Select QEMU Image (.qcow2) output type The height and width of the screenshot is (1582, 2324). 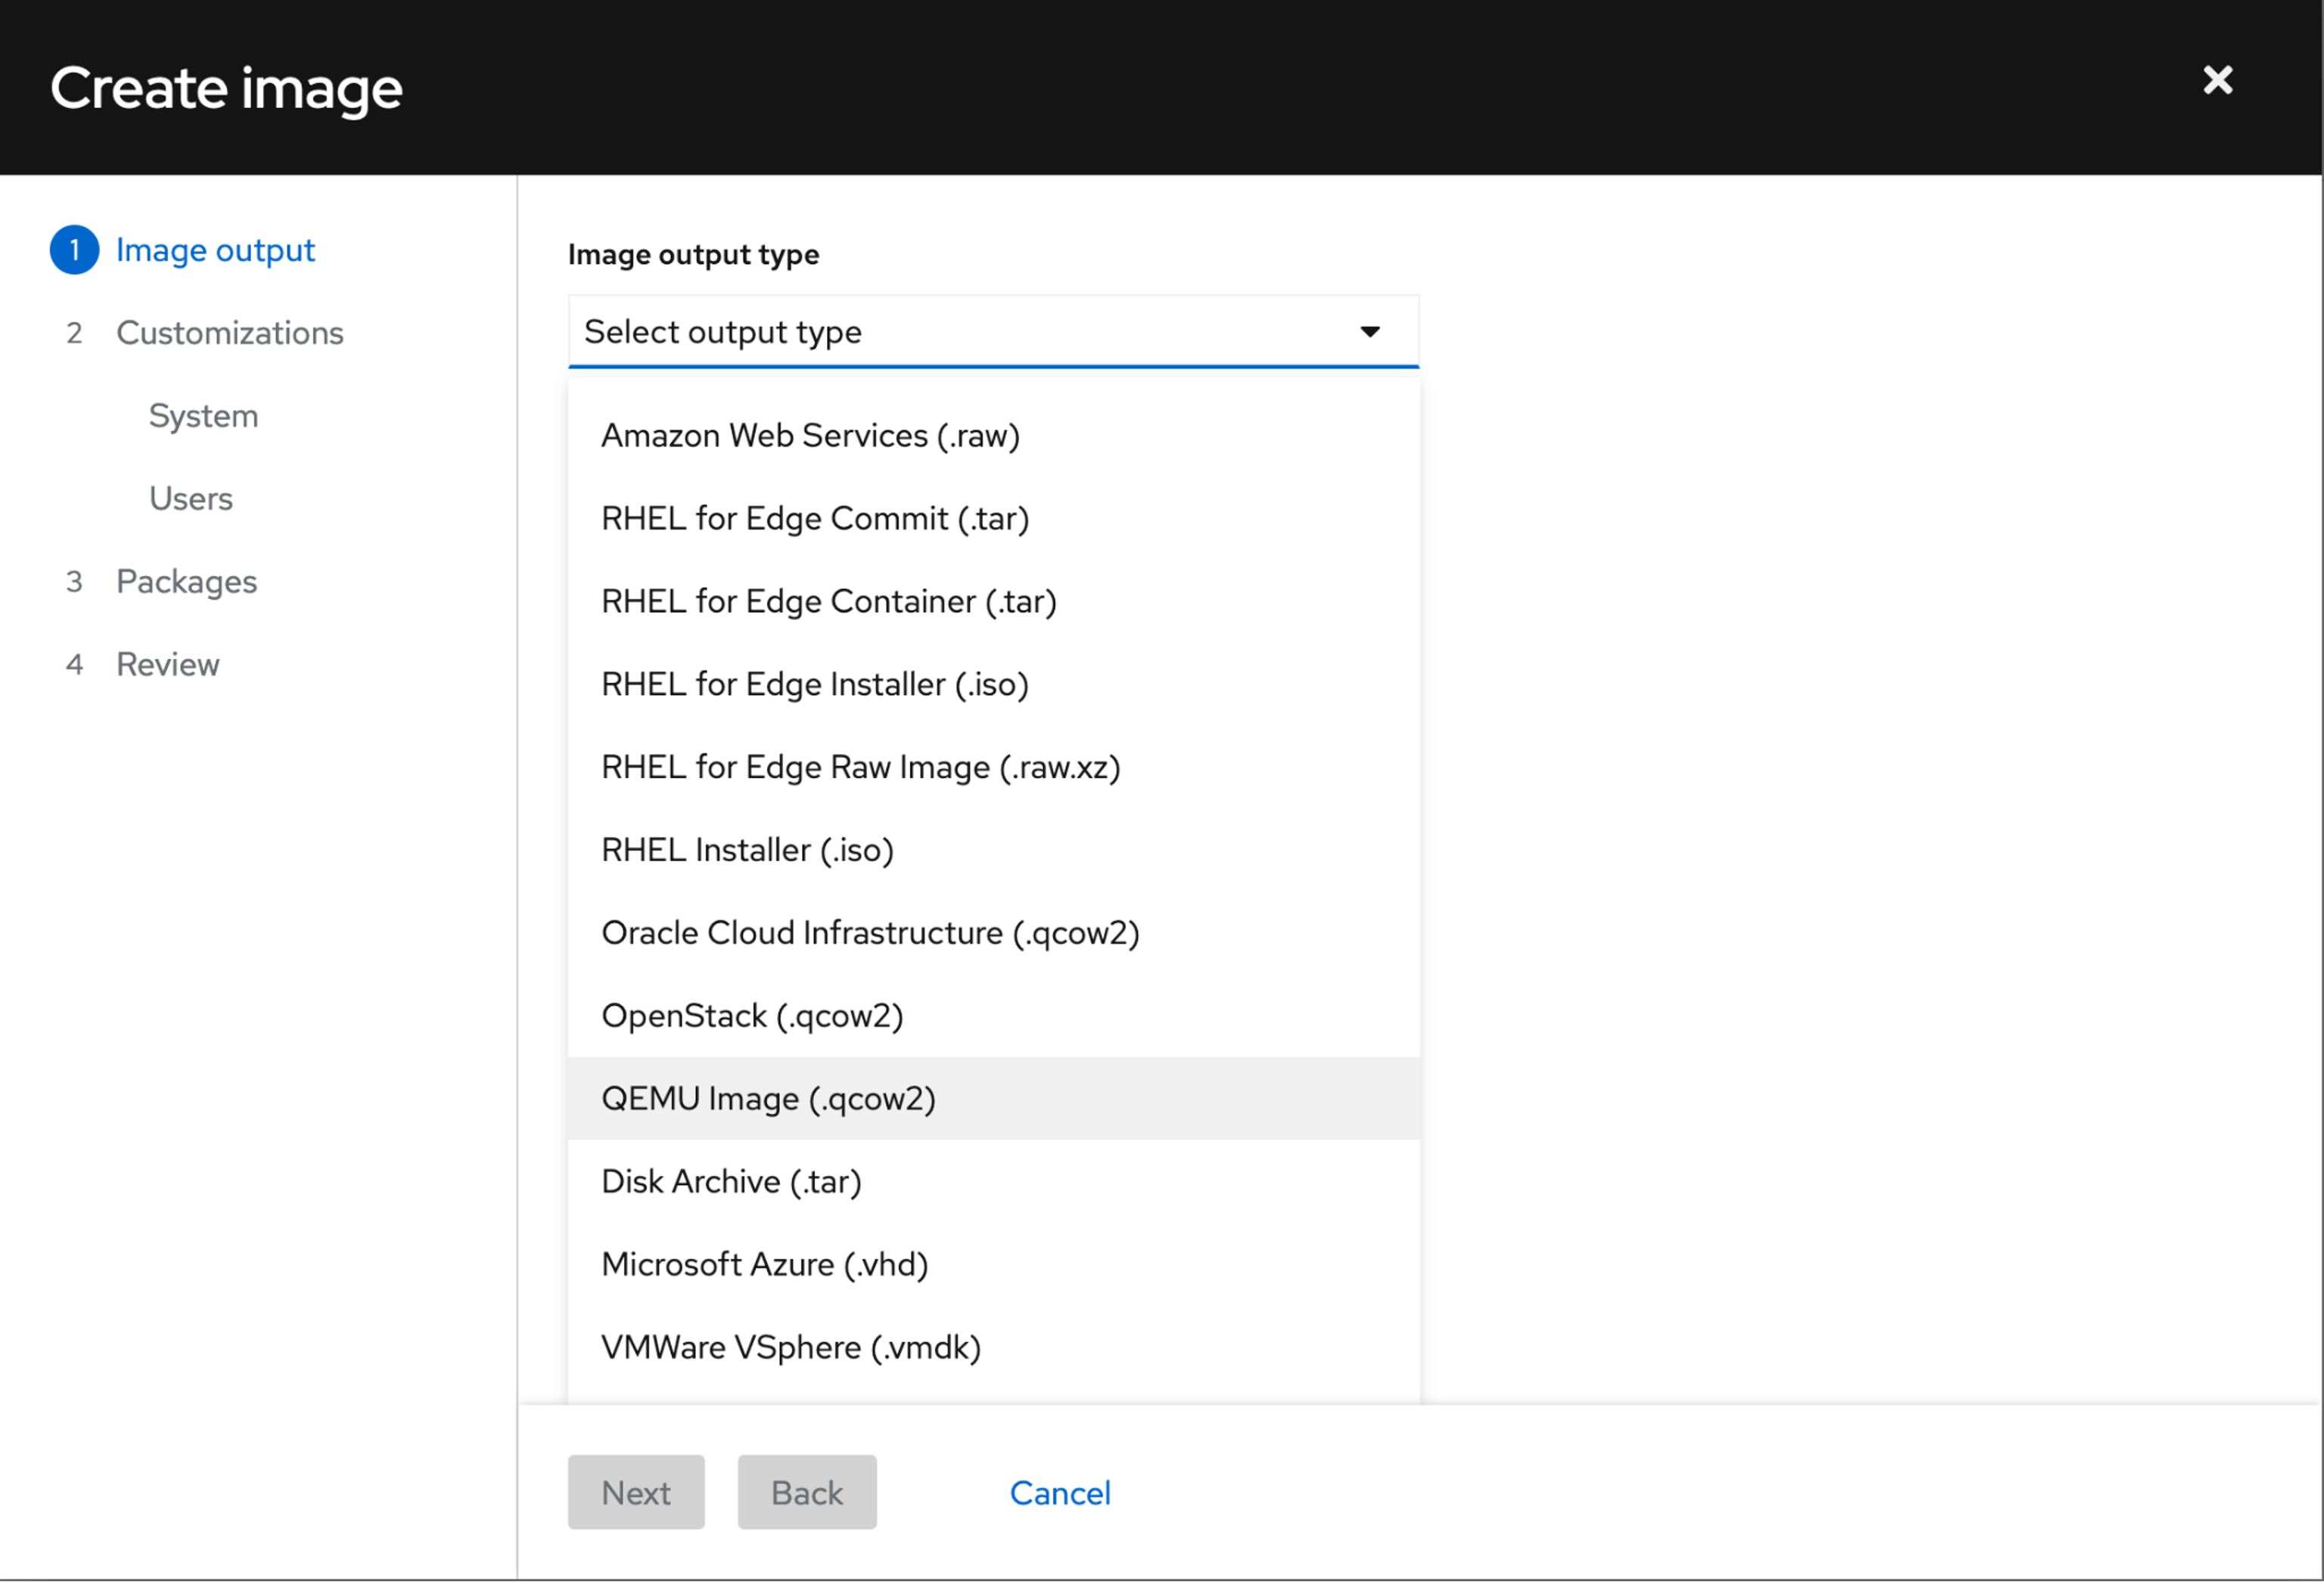[x=768, y=1097]
